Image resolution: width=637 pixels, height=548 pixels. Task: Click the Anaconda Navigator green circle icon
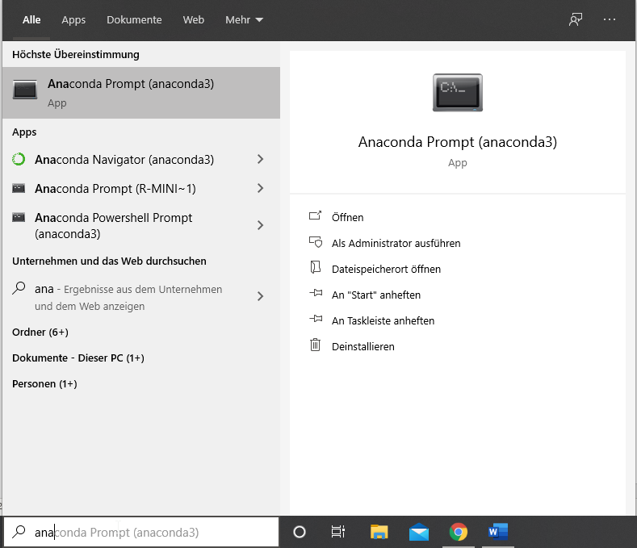click(x=19, y=160)
